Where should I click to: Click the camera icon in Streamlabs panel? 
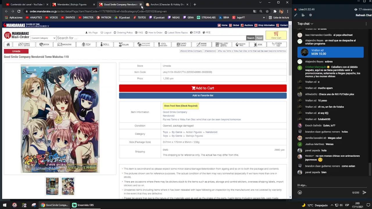coord(303,15)
